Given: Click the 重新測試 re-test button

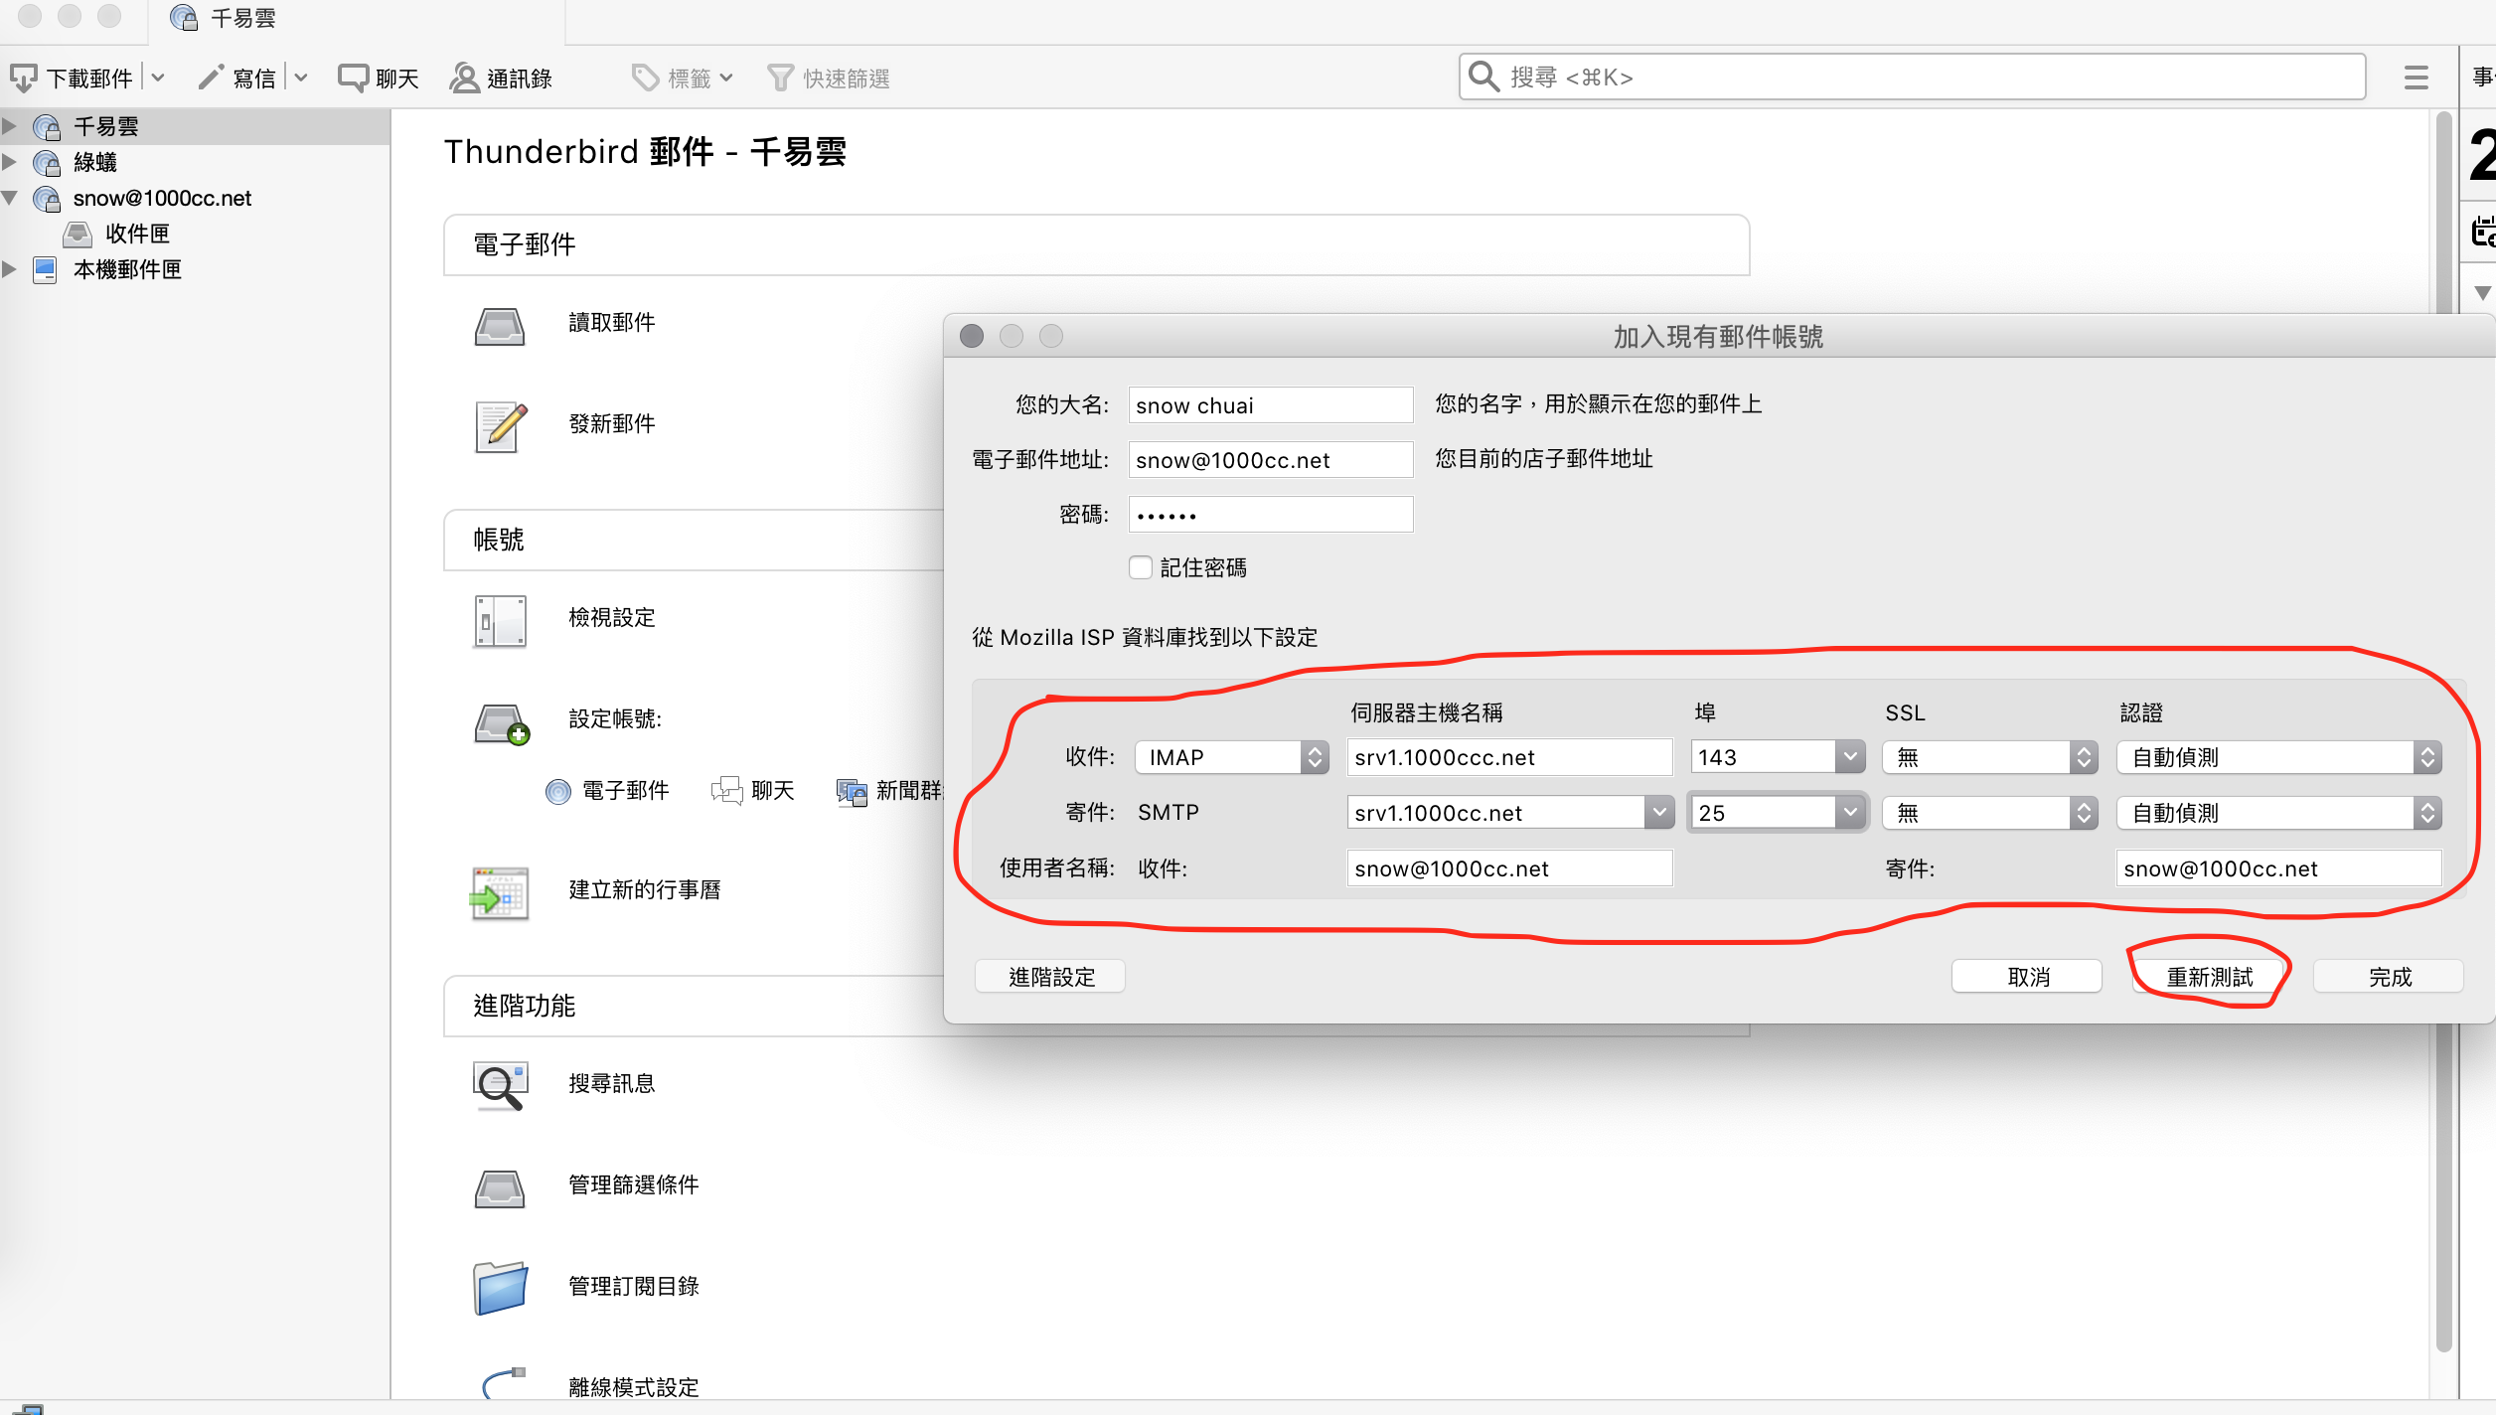Looking at the screenshot, I should coord(2209,977).
